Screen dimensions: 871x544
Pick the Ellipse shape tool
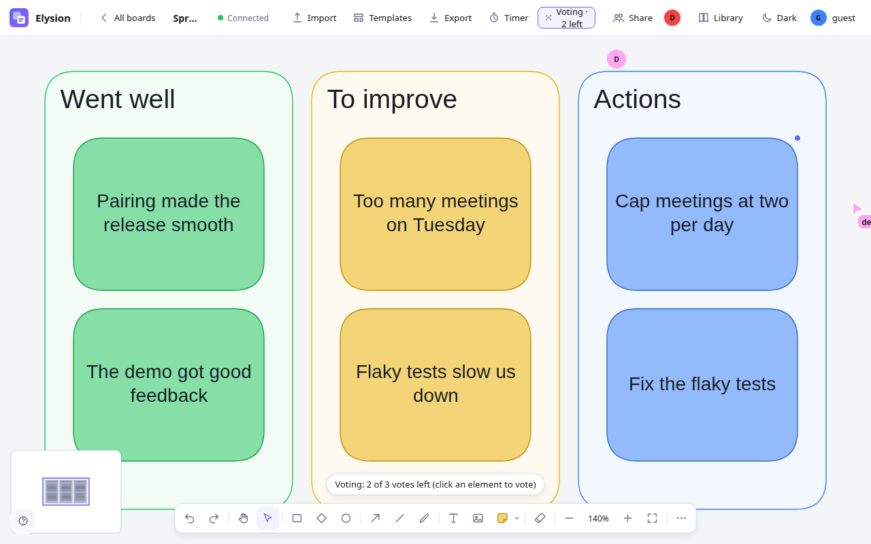click(x=346, y=518)
